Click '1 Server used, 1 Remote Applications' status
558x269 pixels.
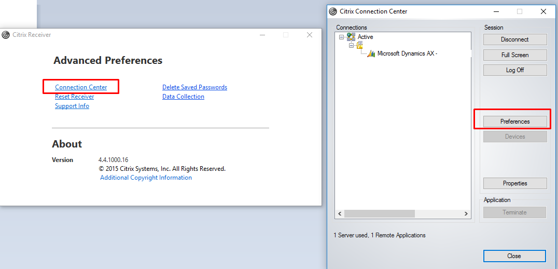380,235
